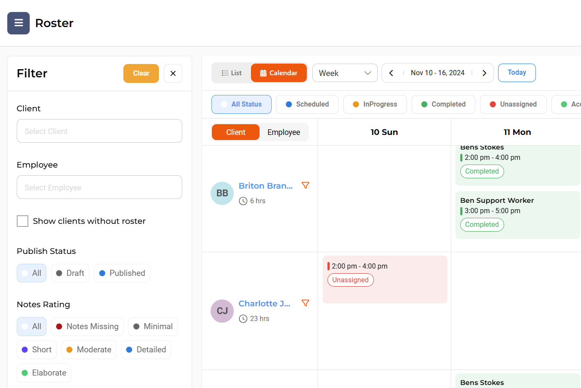
Task: Go to previous week arrow
Action: pyautogui.click(x=391, y=73)
